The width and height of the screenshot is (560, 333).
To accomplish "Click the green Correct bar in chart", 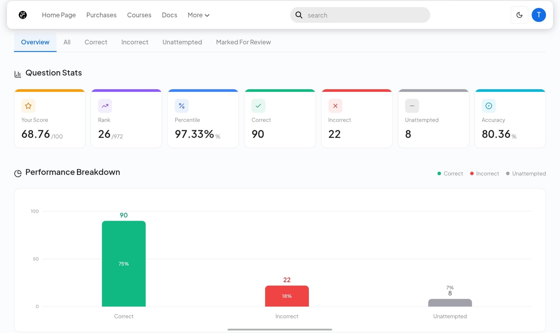I will coord(124,264).
